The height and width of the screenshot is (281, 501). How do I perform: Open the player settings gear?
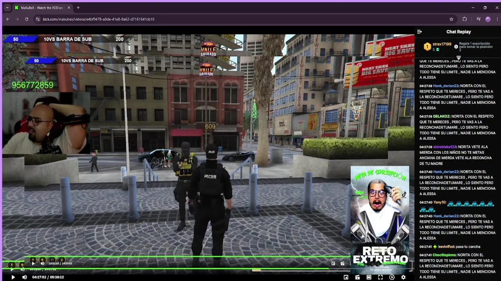(403, 277)
